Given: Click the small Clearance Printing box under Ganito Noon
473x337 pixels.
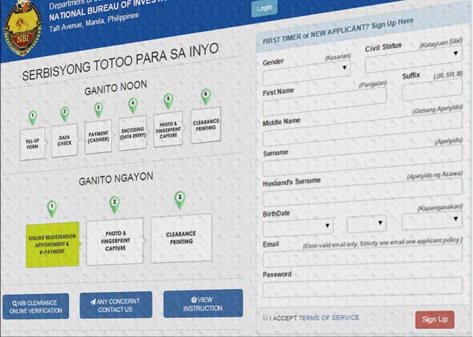Looking at the screenshot, I should [206, 124].
